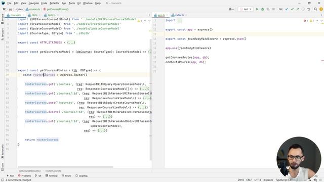324x182 pixels.
Task: Commit changes with green checkmark icon
Action: pos(292,9)
